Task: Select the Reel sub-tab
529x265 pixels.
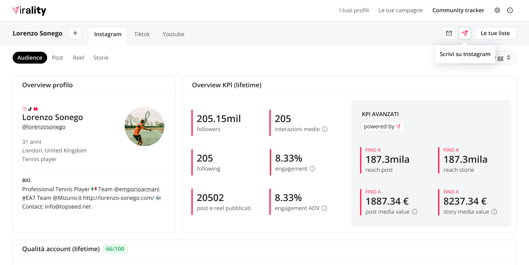Action: point(78,58)
